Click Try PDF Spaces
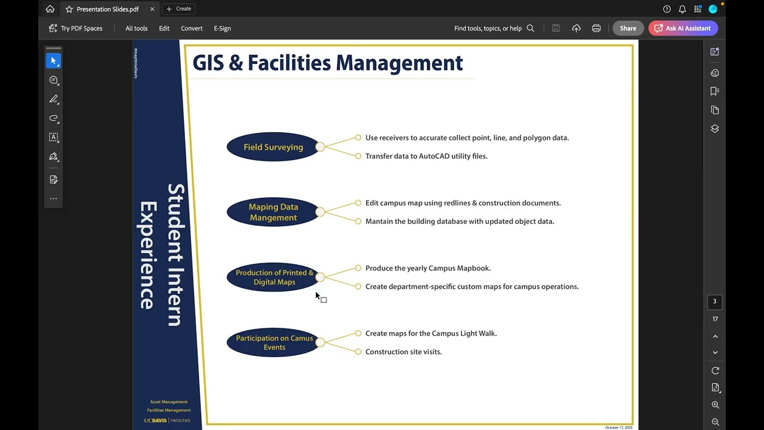764x430 pixels. (x=75, y=28)
